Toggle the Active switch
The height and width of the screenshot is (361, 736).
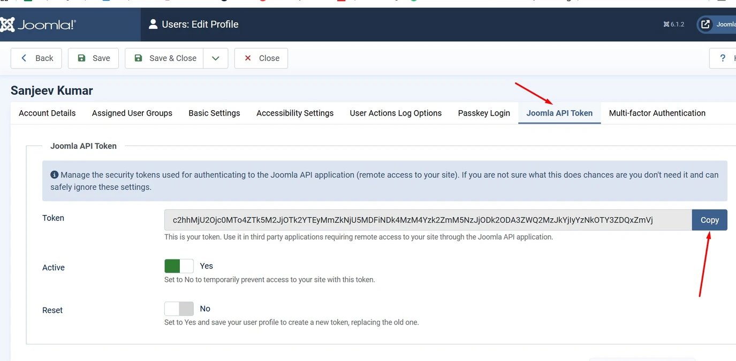point(179,266)
